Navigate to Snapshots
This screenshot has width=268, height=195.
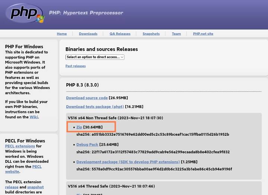pyautogui.click(x=151, y=34)
